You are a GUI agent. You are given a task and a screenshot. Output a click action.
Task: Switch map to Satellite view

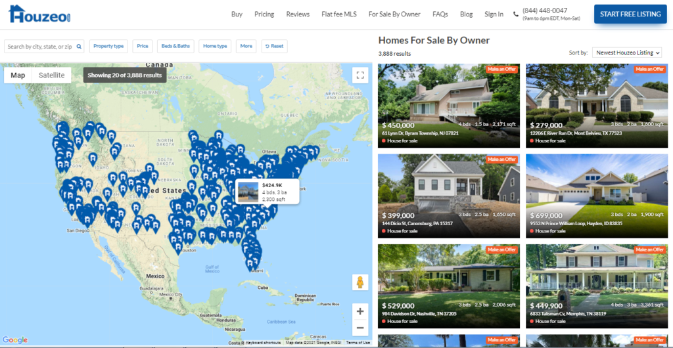[x=51, y=76]
